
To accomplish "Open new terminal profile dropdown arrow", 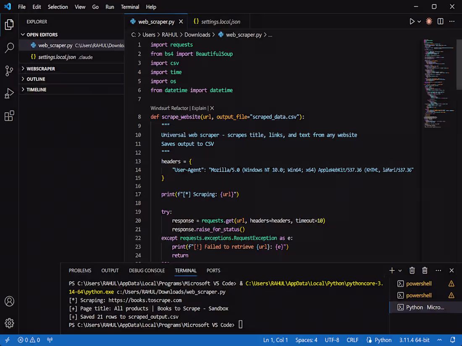I will pos(400,271).
